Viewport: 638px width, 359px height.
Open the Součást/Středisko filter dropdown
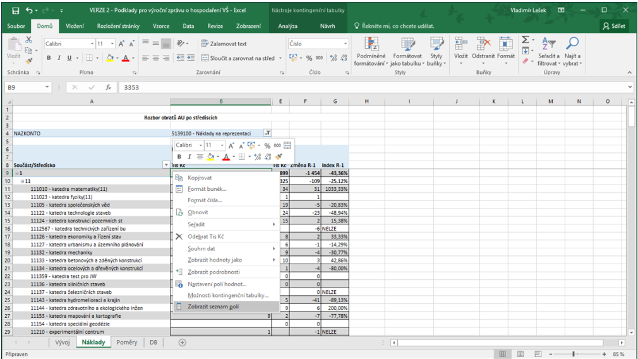(166, 165)
